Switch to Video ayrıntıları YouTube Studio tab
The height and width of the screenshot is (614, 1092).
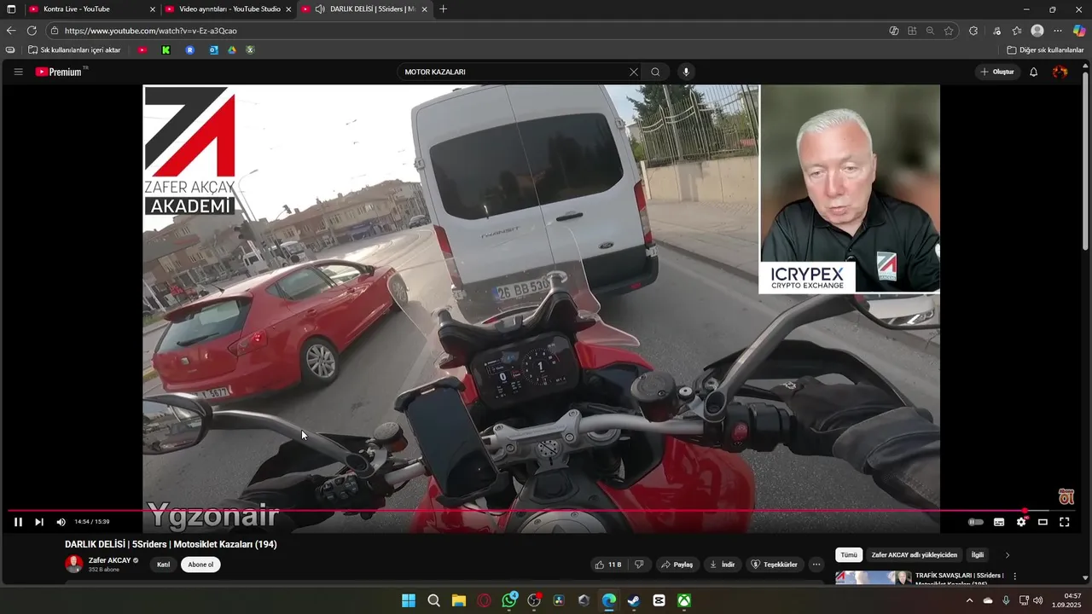(229, 9)
